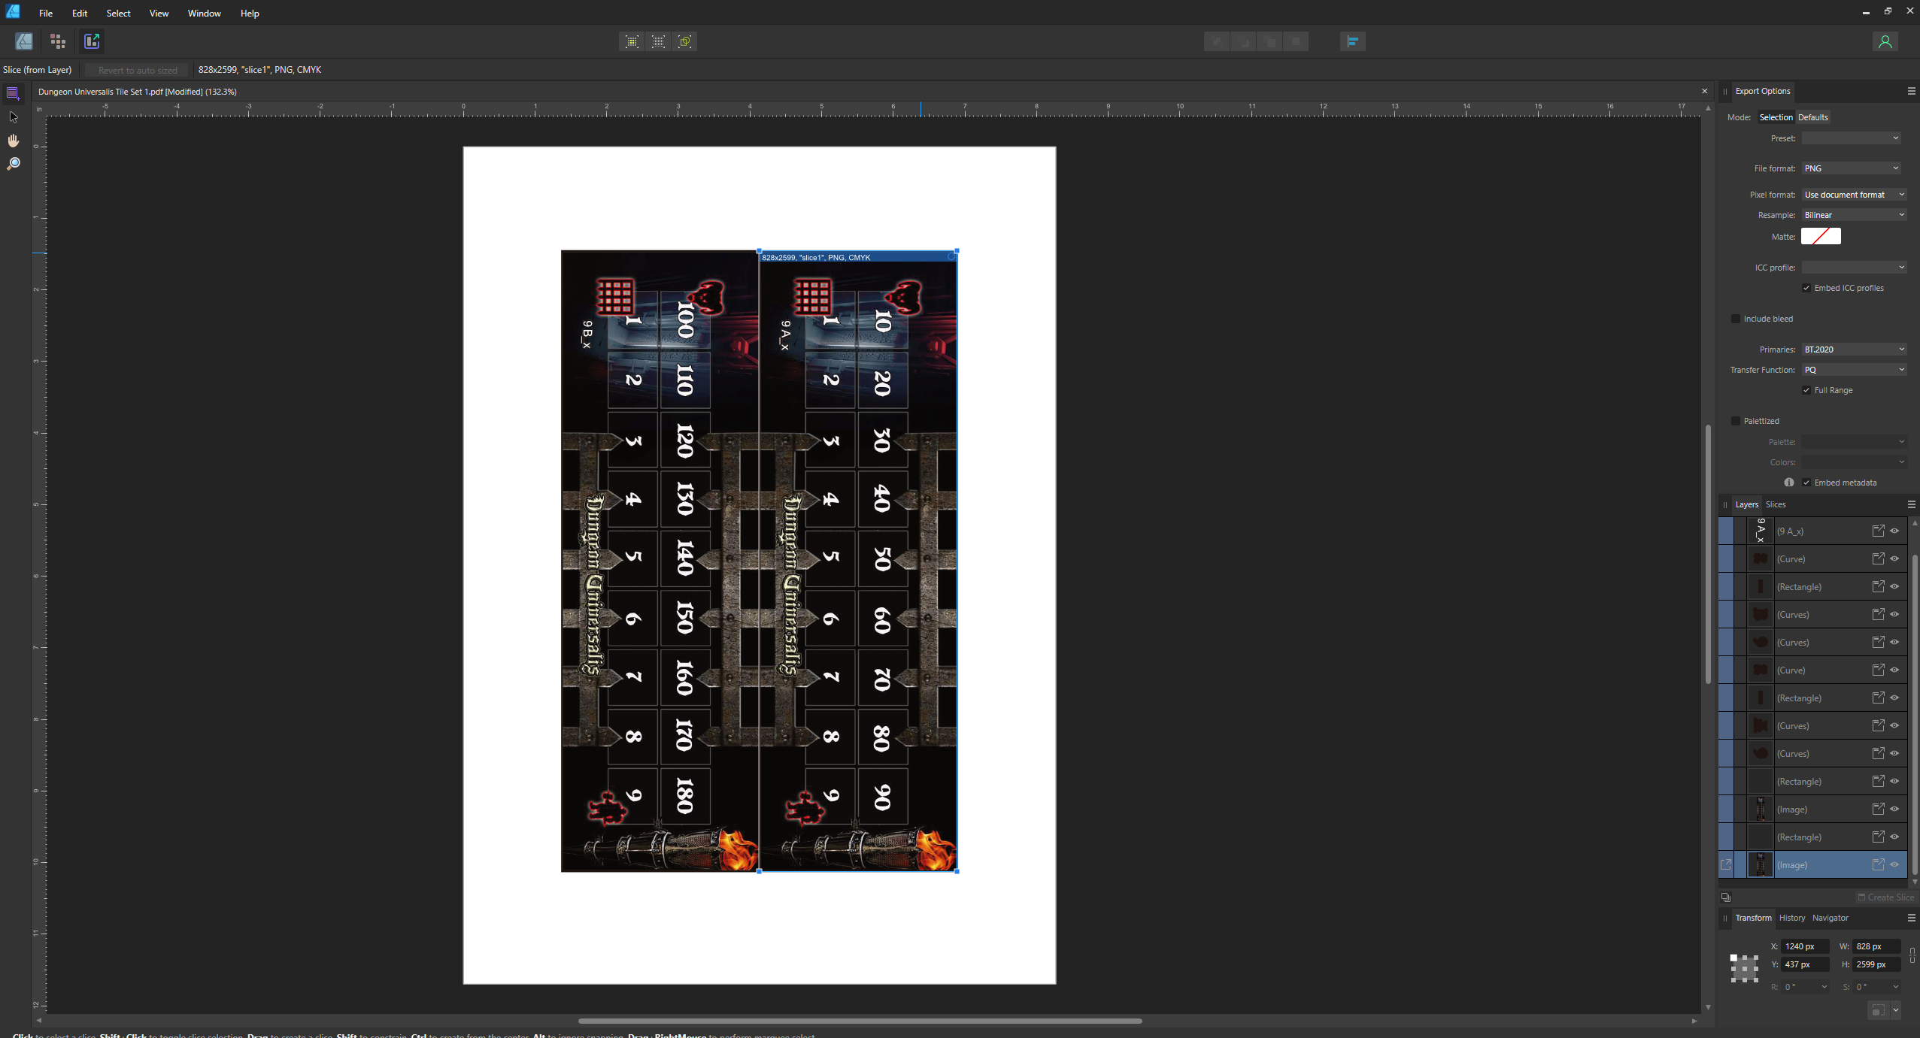The image size is (1920, 1038).
Task: Select the Slice tool in the left toolbar
Action: pos(13,93)
